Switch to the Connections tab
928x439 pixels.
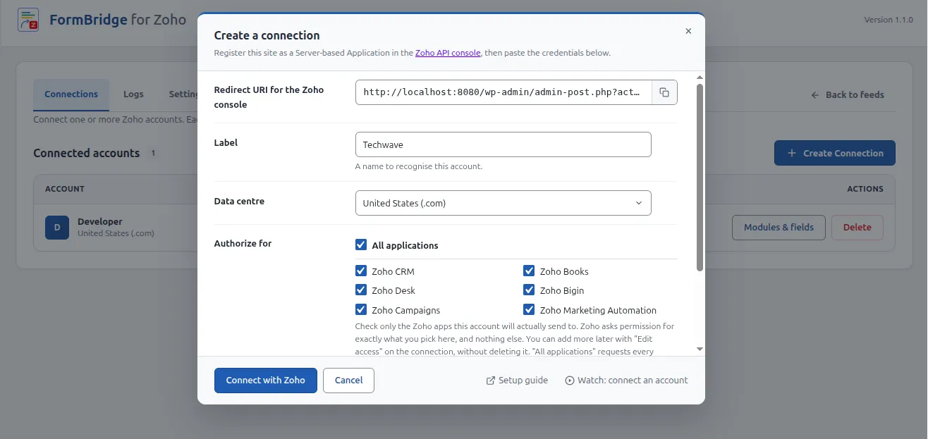point(71,94)
